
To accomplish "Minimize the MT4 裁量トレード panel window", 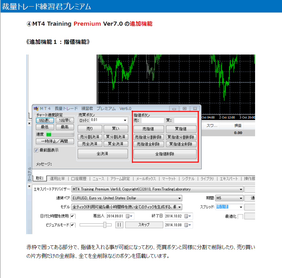I will 174,108.
